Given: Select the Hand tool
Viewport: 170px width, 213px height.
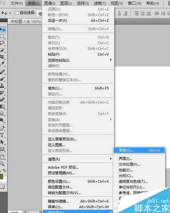Looking at the screenshot, I should pyautogui.click(x=2, y=157).
